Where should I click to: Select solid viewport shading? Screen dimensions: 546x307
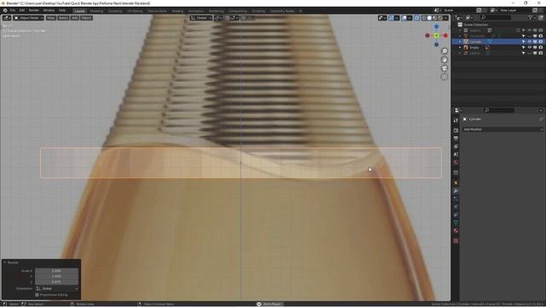pyautogui.click(x=429, y=18)
